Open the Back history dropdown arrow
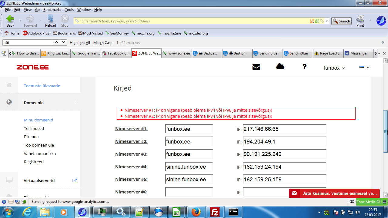388x218 pixels. pos(20,21)
